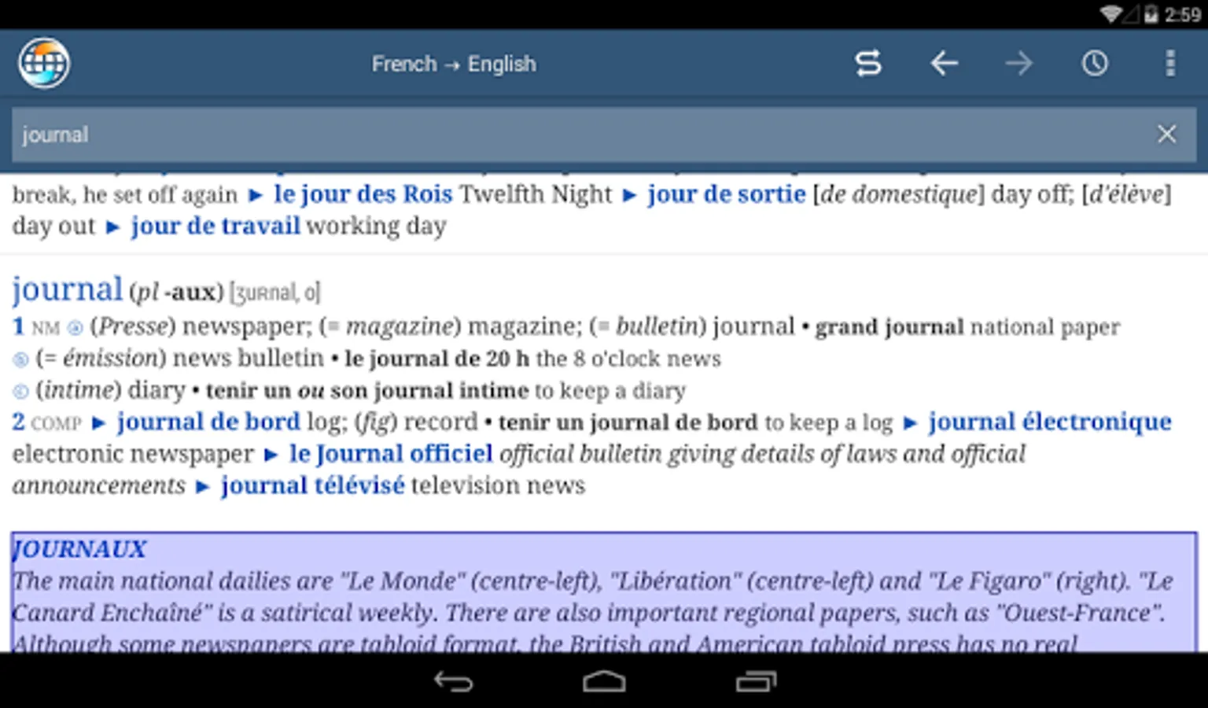Tap the Android back navigation button

coord(454,681)
